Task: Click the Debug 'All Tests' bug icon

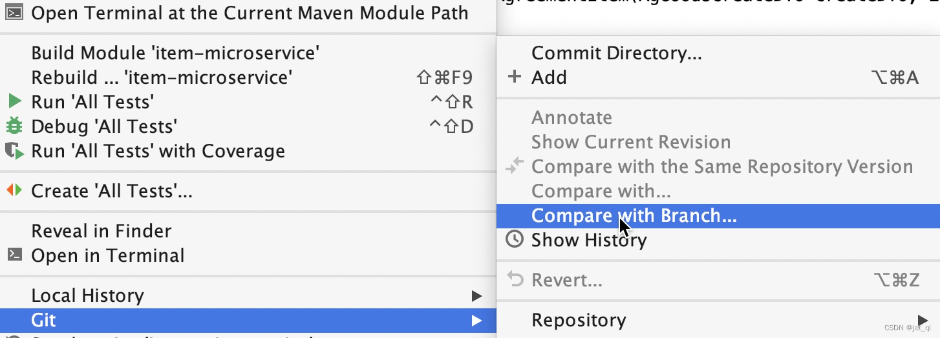Action: [x=14, y=126]
